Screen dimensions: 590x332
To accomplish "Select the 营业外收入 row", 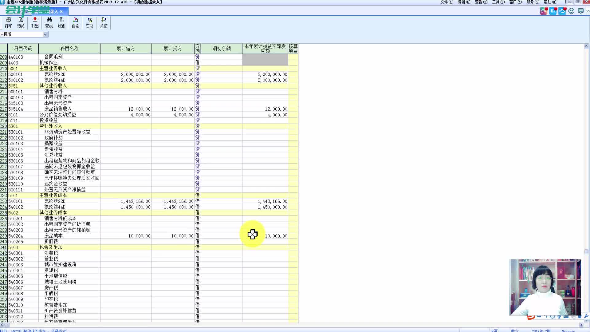I will coord(149,126).
